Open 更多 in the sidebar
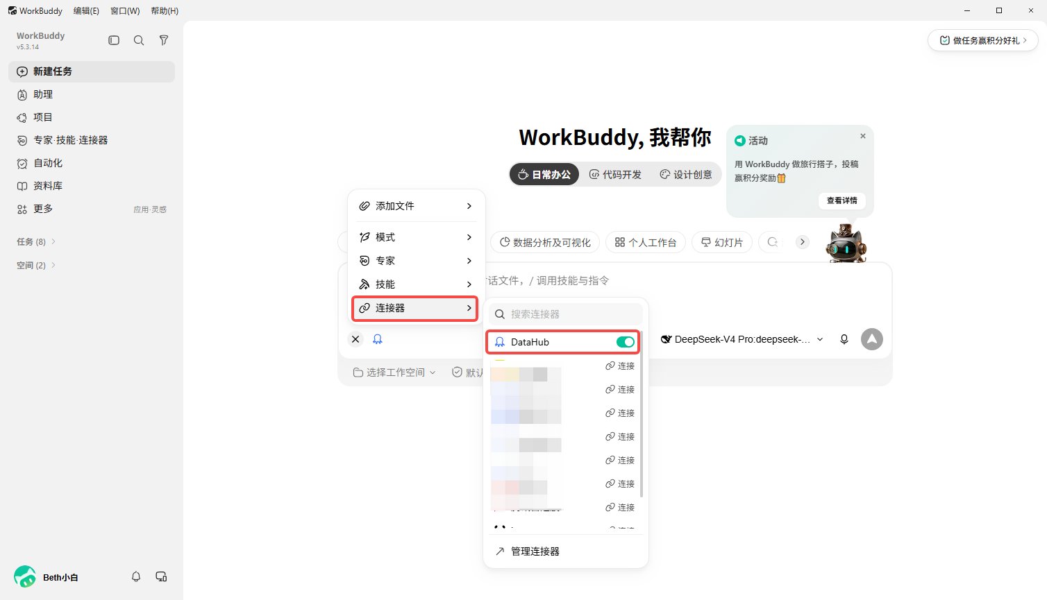The height and width of the screenshot is (600, 1047). (x=92, y=209)
